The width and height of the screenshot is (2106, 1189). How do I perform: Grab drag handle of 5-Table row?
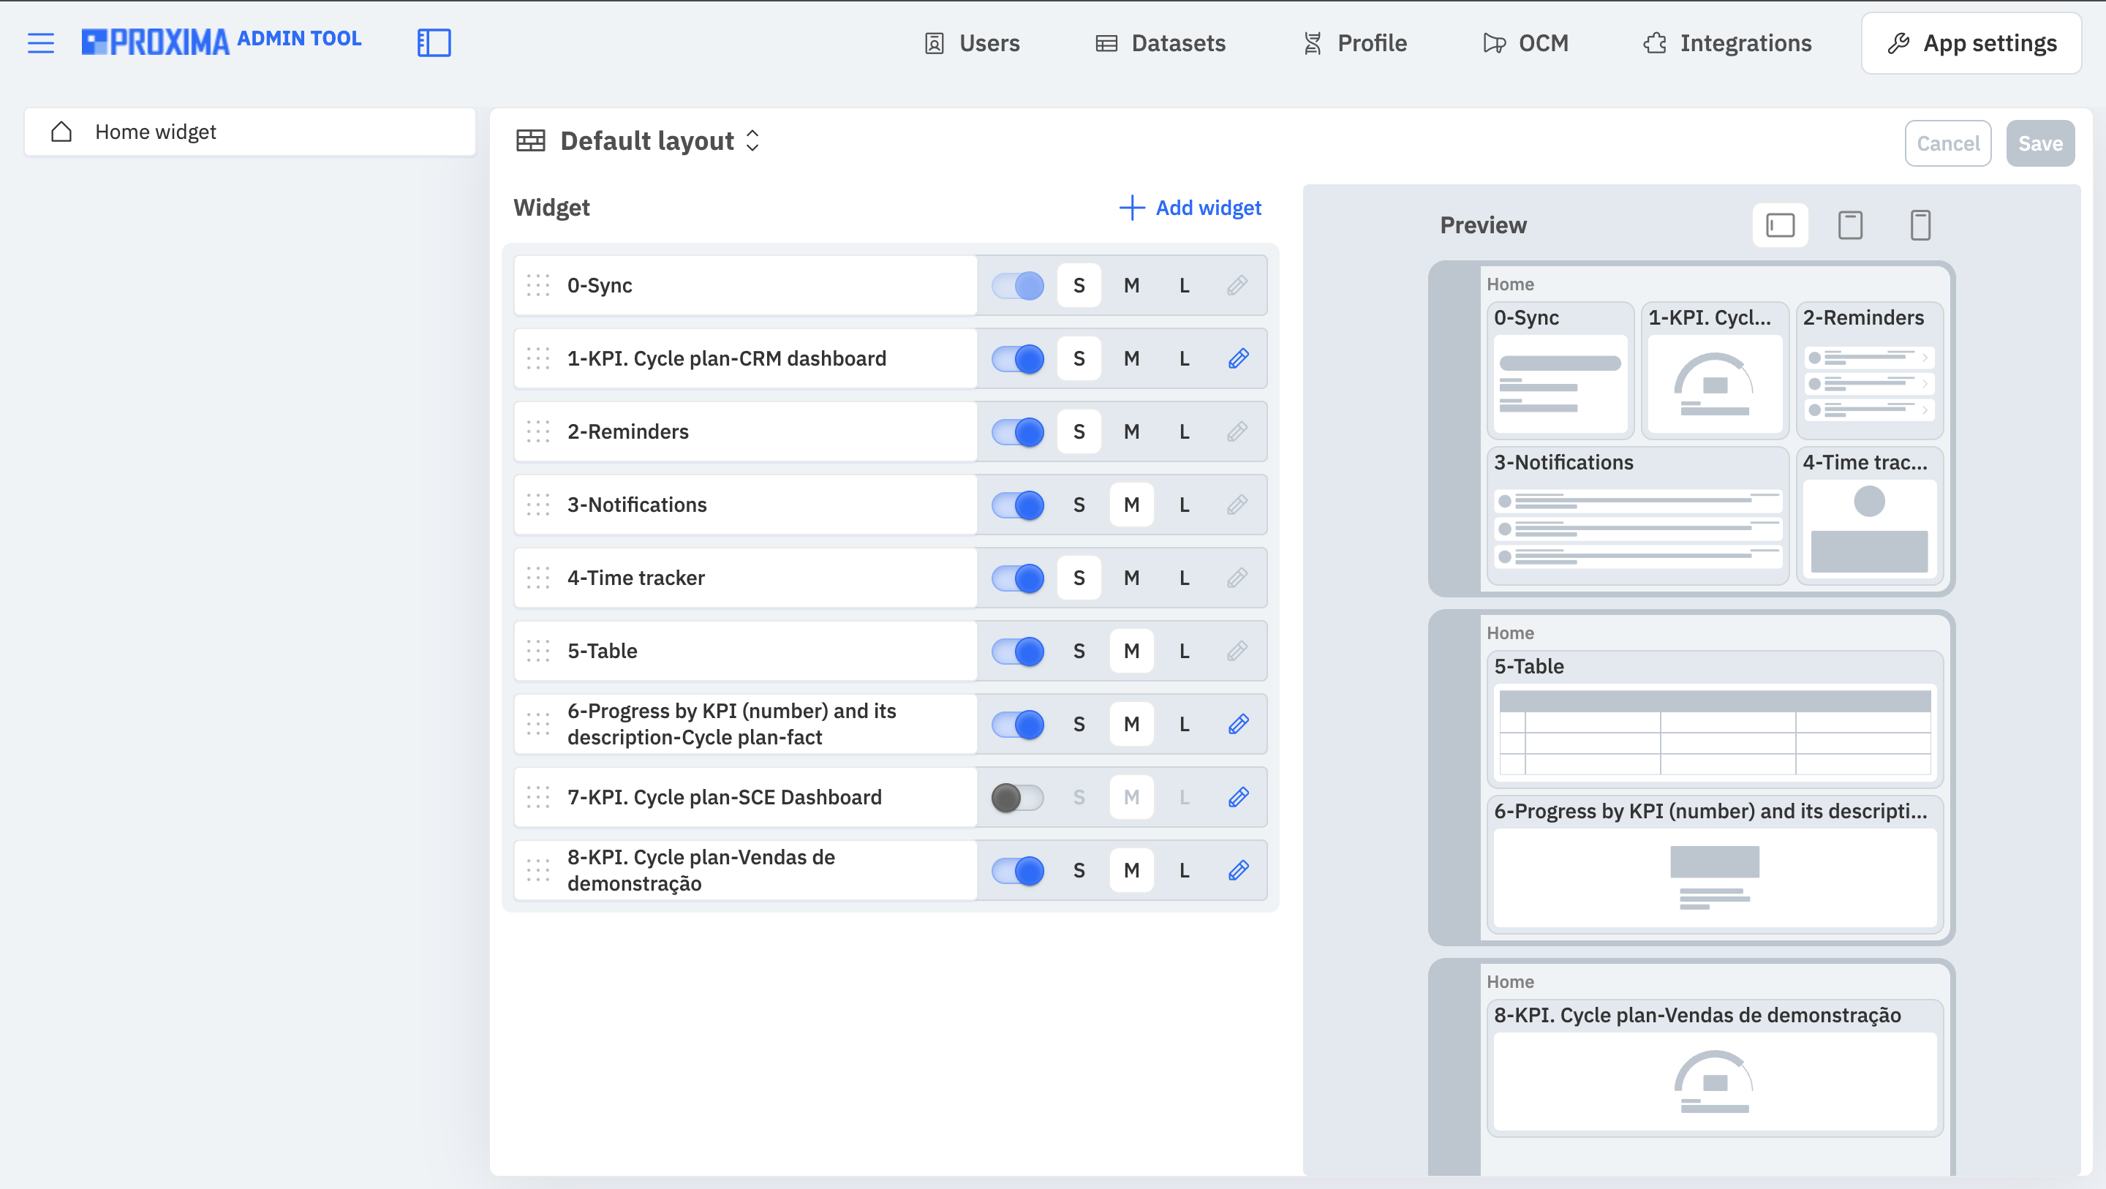tap(538, 651)
